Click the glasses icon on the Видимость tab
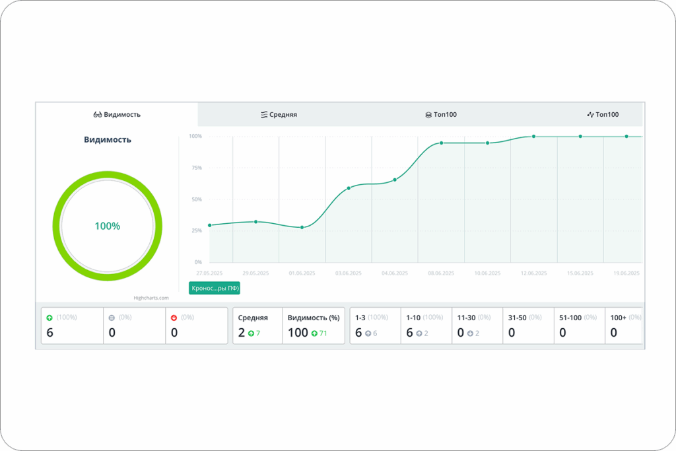676x451 pixels. click(x=98, y=115)
